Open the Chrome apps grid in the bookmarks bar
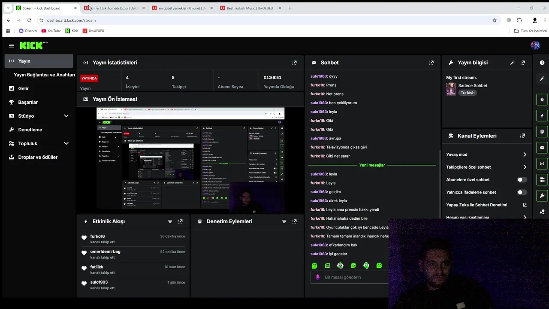This screenshot has width=549, height=309. click(x=8, y=31)
